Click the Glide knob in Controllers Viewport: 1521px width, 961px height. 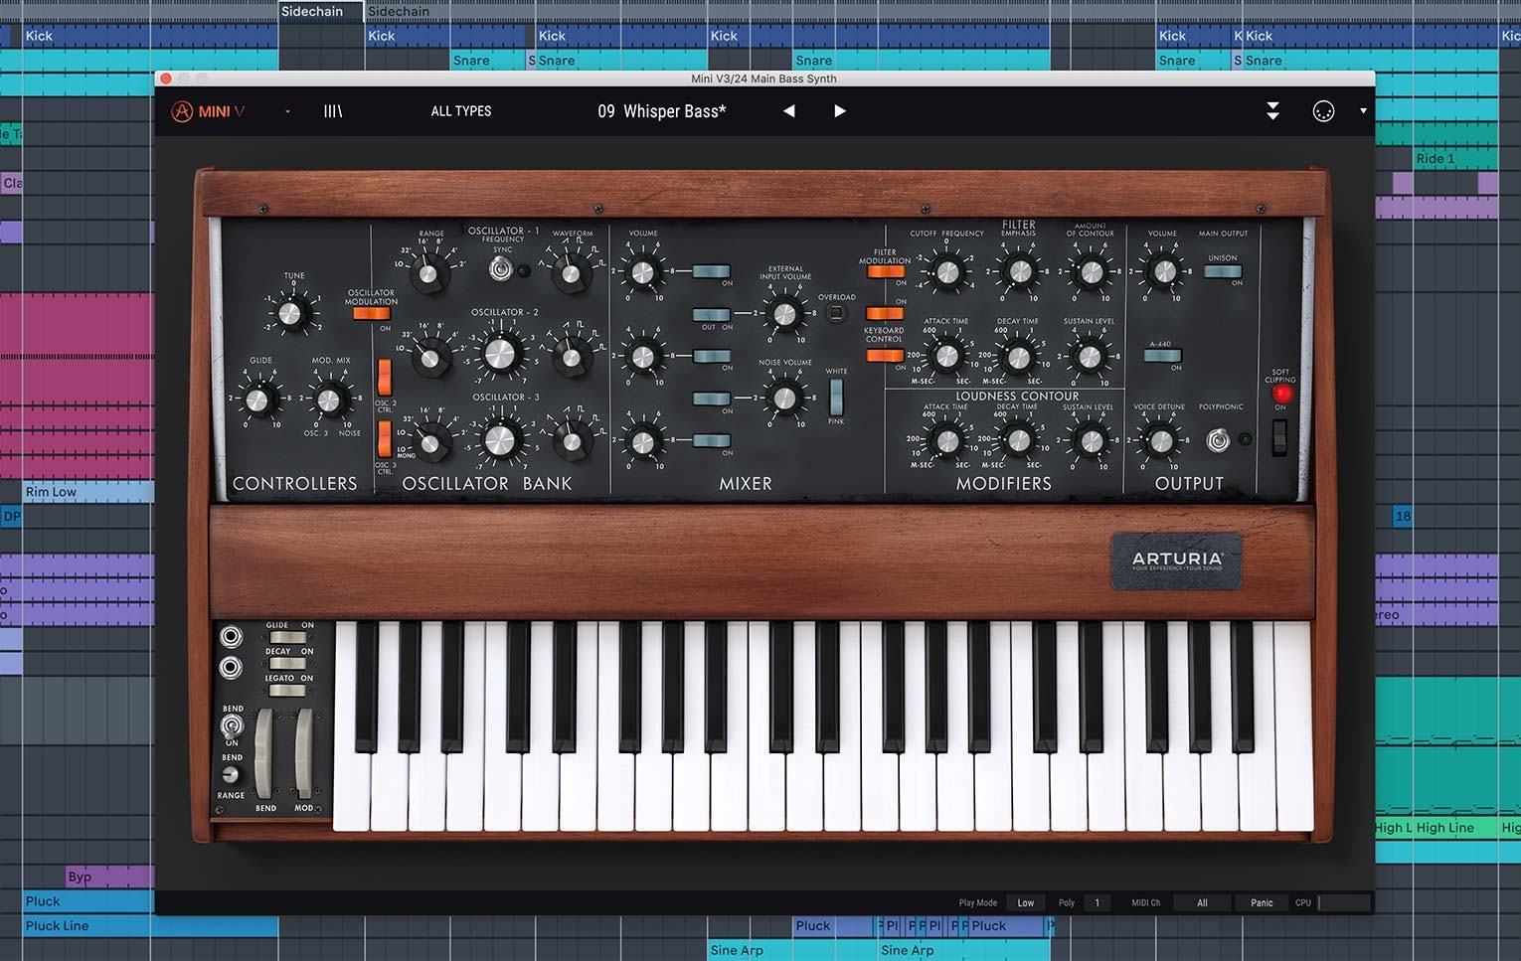pos(257,400)
